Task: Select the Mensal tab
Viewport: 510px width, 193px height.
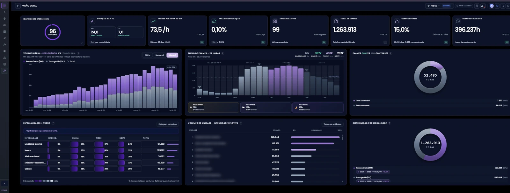Action: [172, 55]
